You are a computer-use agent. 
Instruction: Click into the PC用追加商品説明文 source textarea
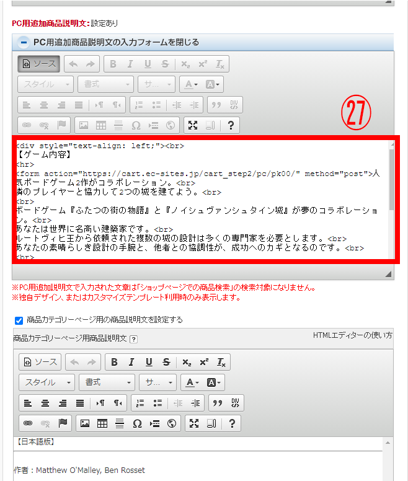[202, 200]
